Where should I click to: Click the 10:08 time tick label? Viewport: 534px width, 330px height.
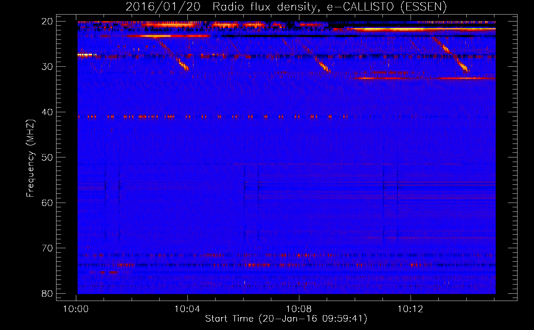click(x=299, y=309)
